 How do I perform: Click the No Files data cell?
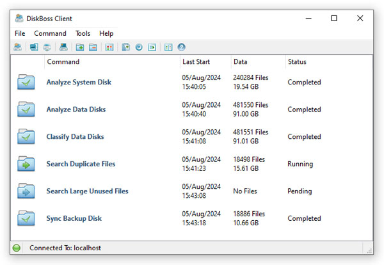pyautogui.click(x=245, y=191)
